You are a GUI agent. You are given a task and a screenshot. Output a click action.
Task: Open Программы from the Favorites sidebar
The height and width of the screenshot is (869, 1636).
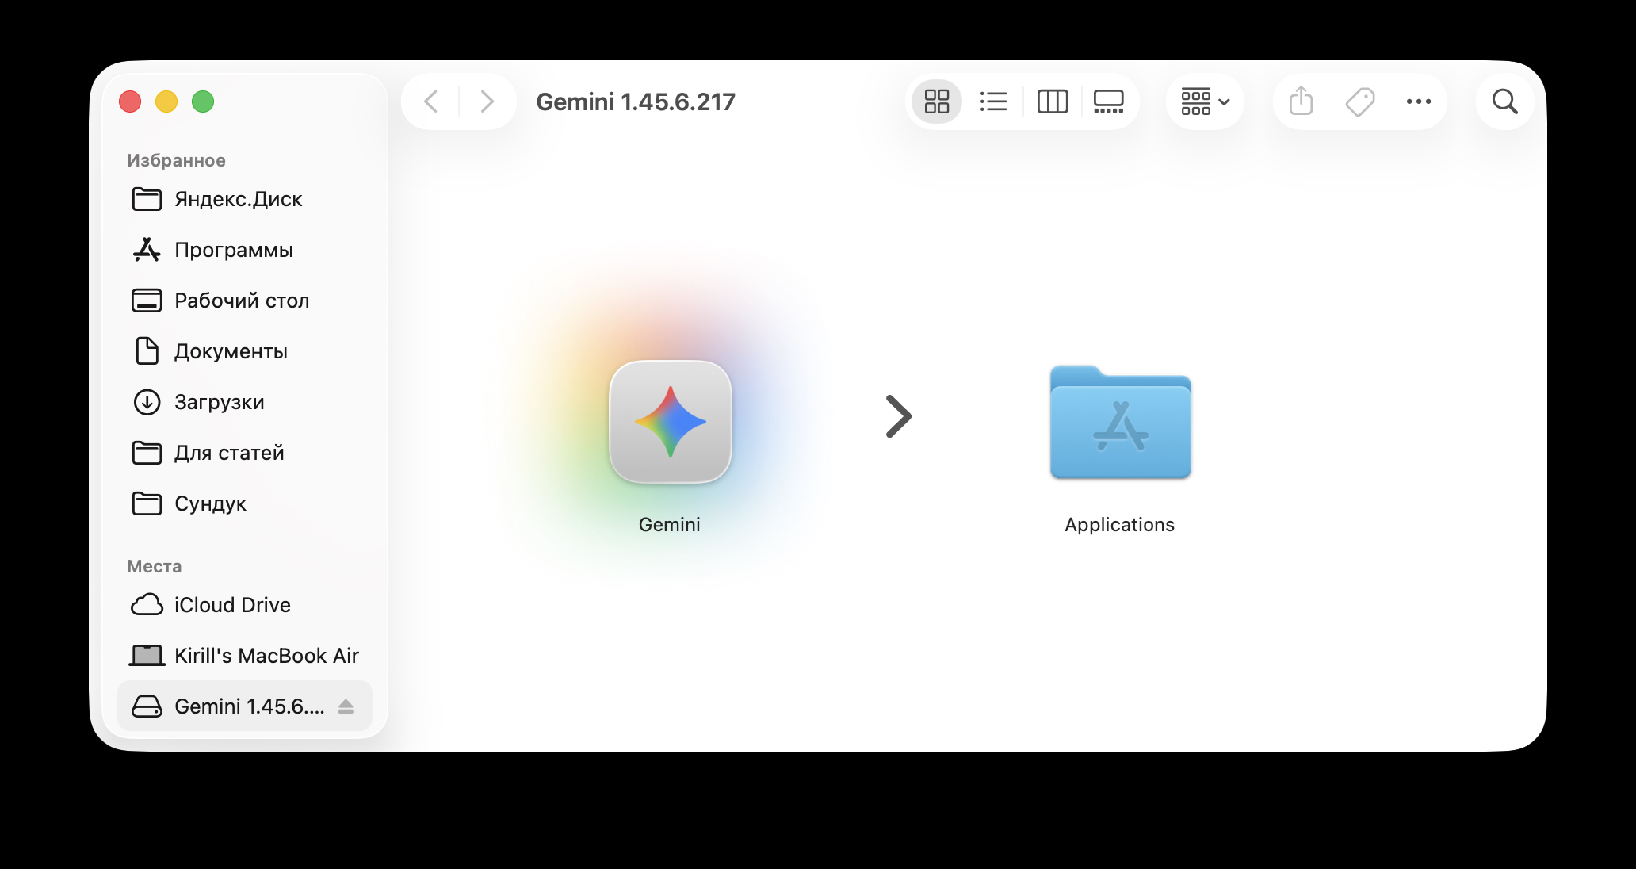pos(232,250)
